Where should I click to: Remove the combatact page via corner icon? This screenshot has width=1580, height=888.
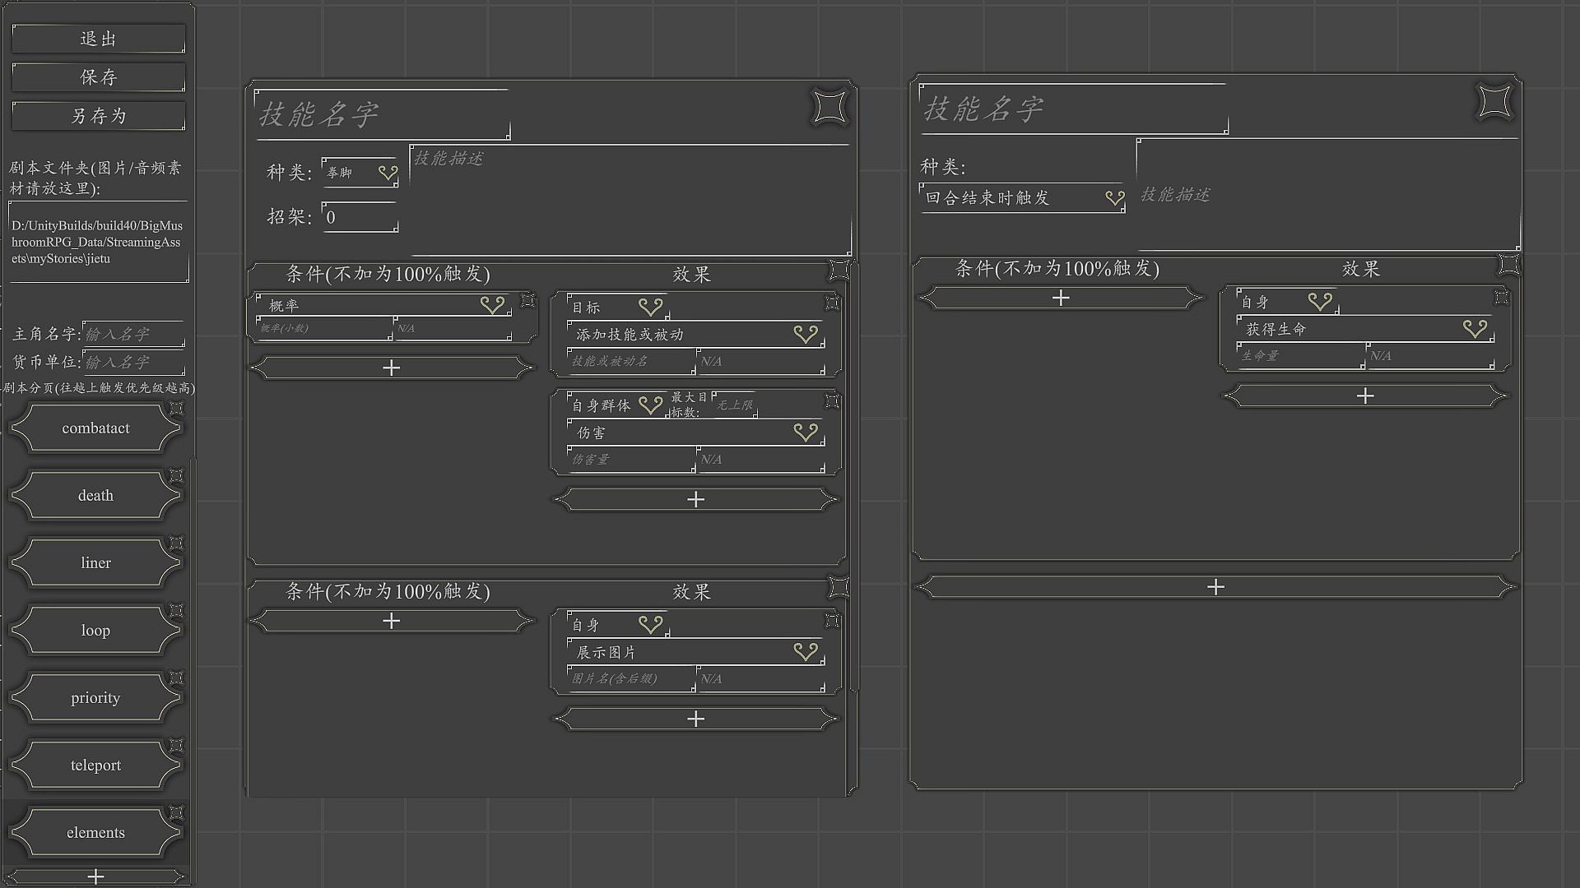(x=176, y=409)
